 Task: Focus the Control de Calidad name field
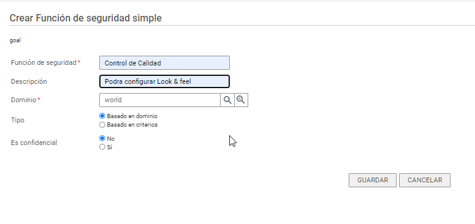point(164,63)
